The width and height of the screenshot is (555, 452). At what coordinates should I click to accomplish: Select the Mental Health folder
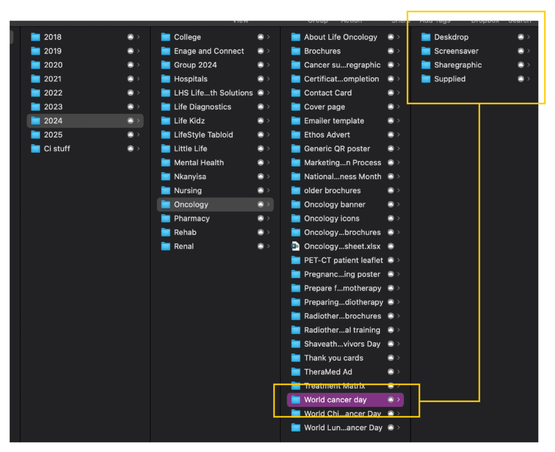(x=198, y=162)
